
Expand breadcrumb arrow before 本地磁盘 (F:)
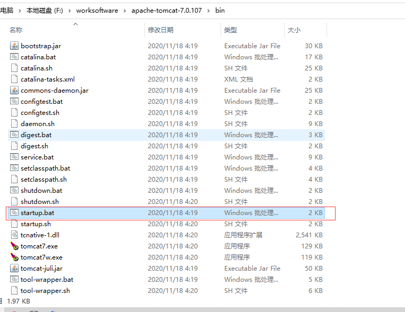20,11
